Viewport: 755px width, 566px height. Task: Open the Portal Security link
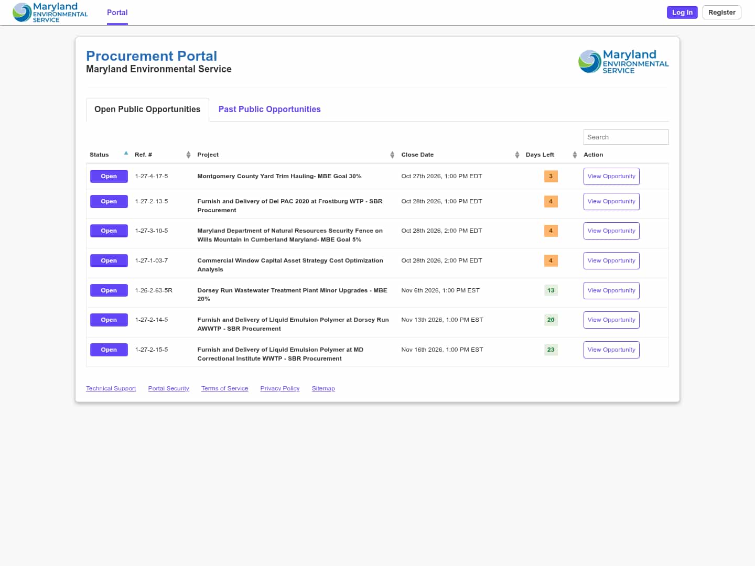168,389
